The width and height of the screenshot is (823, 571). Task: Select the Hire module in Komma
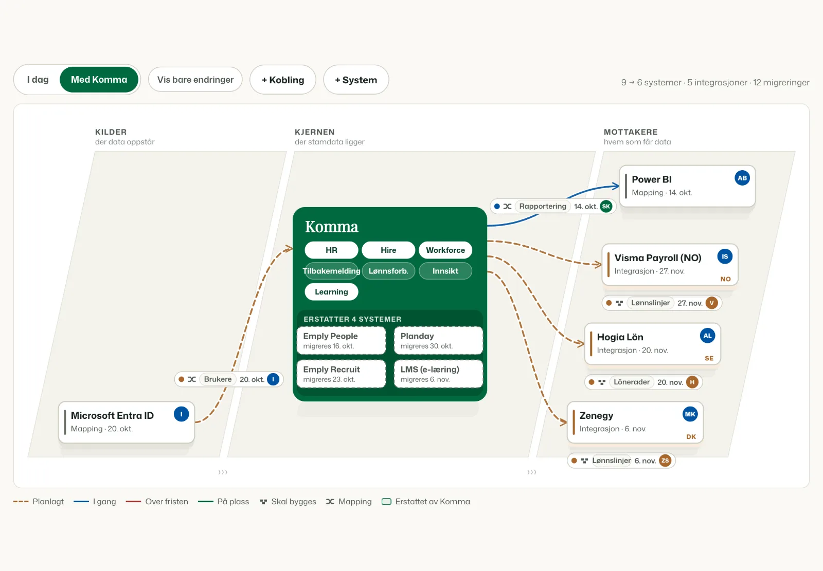[388, 250]
